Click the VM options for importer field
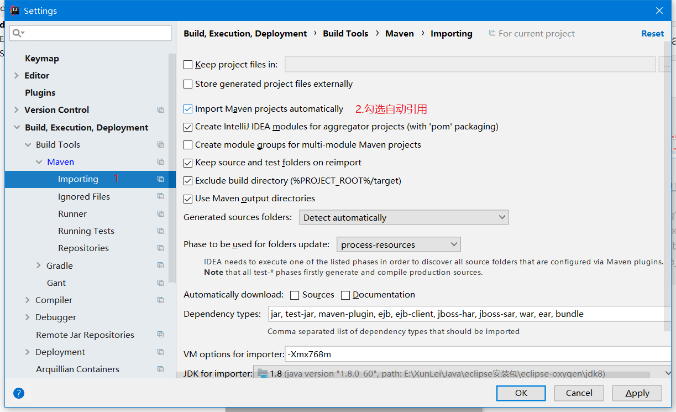This screenshot has width=676, height=412. pos(478,354)
